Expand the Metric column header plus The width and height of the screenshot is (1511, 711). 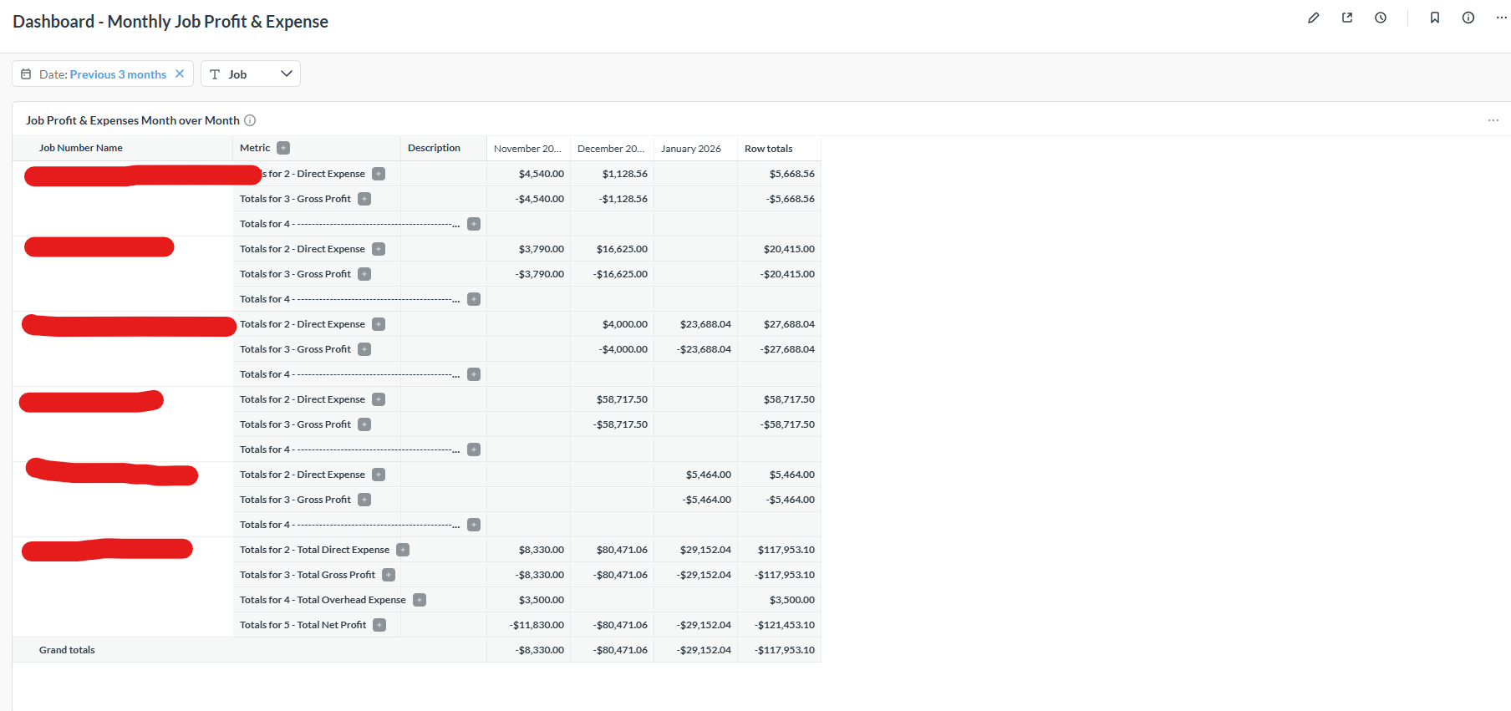[283, 148]
